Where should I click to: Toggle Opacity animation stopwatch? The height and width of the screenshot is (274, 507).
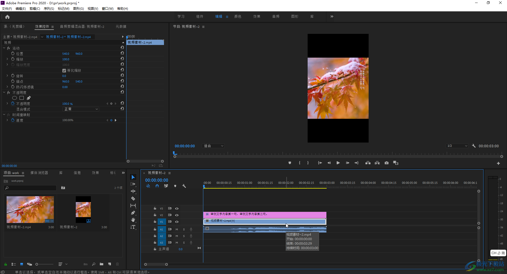pyautogui.click(x=13, y=103)
